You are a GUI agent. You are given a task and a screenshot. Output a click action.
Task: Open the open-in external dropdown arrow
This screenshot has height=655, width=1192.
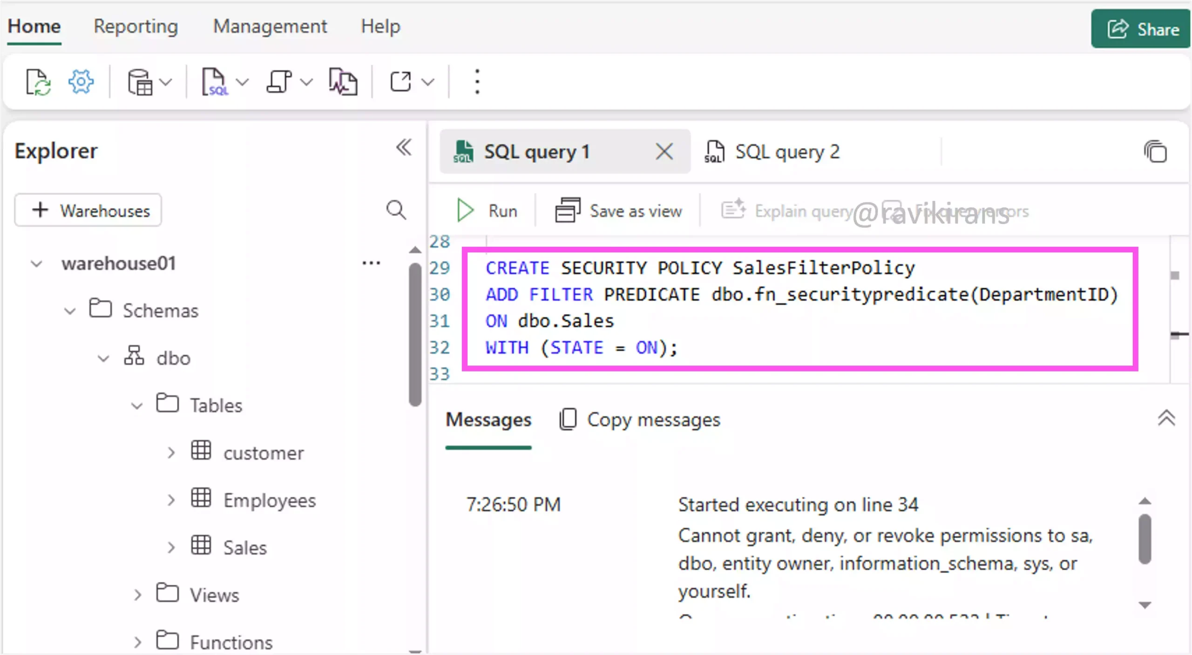(x=428, y=82)
